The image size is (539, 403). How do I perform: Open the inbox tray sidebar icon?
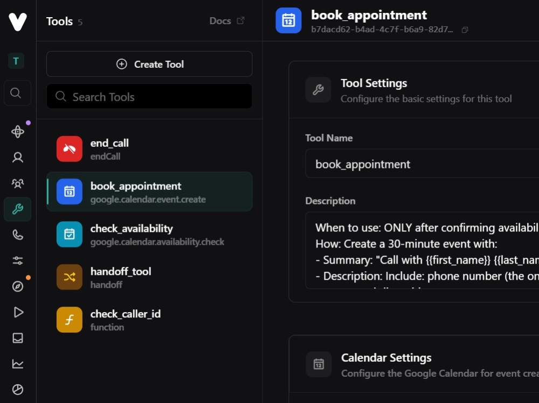(x=18, y=338)
